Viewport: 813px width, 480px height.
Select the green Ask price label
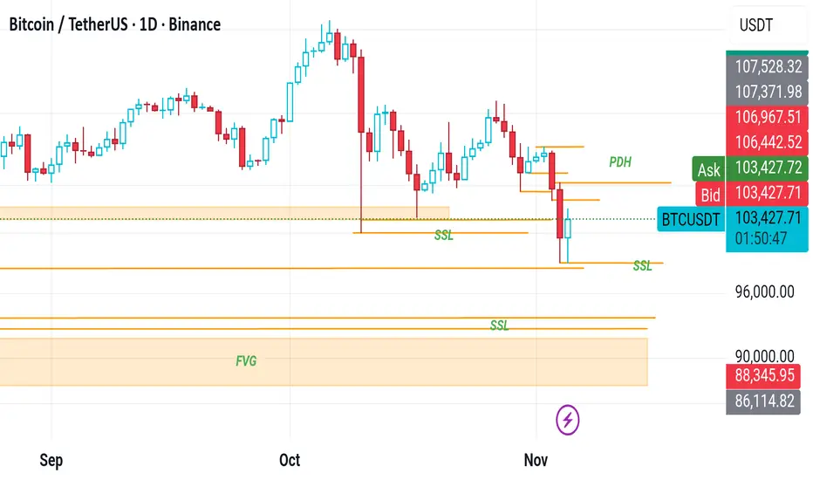click(x=708, y=170)
